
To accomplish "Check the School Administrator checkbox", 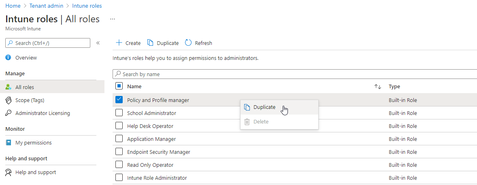I will pos(119,113).
